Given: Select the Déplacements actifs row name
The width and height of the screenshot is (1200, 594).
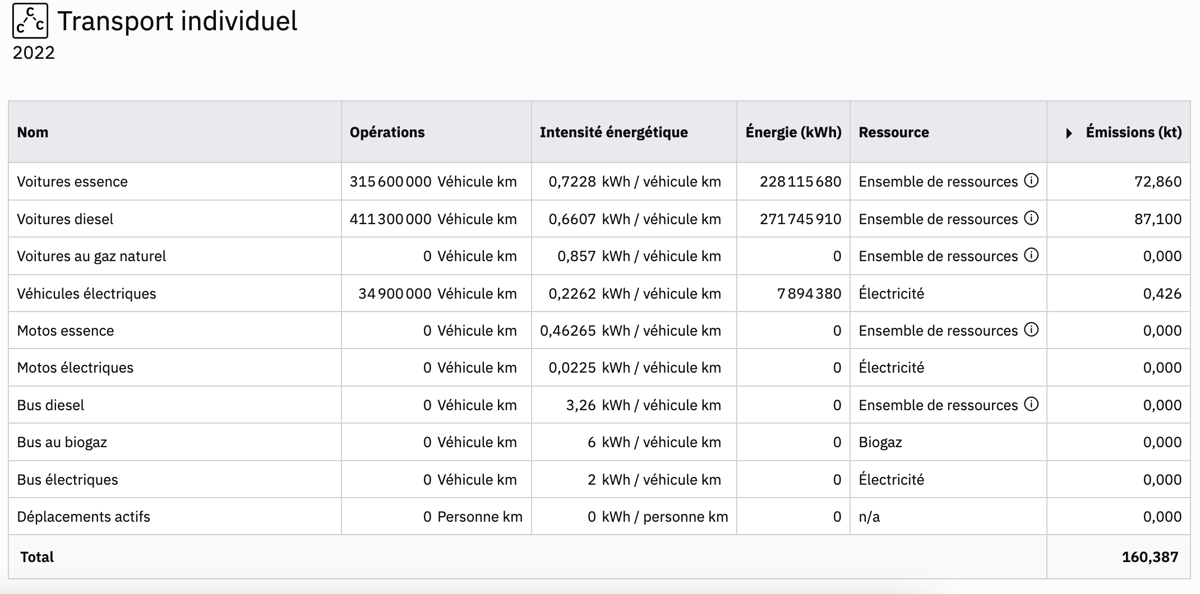Looking at the screenshot, I should click(x=84, y=517).
